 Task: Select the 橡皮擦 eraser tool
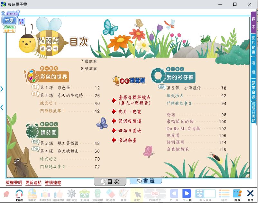[x=111, y=195]
